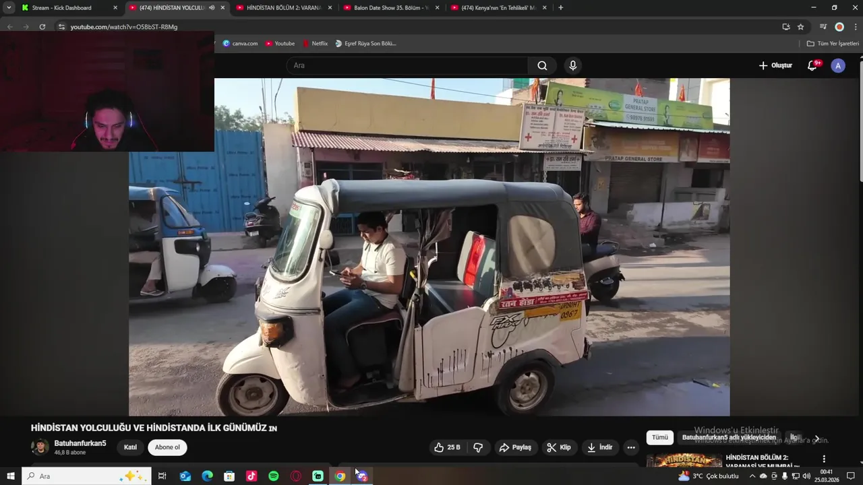Open TikTok from the taskbar

click(x=251, y=476)
